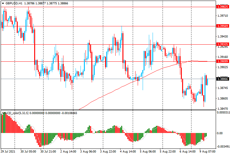Click the 30 Jul 05:00 time label
The height and width of the screenshot is (155, 230).
pyautogui.click(x=28, y=151)
